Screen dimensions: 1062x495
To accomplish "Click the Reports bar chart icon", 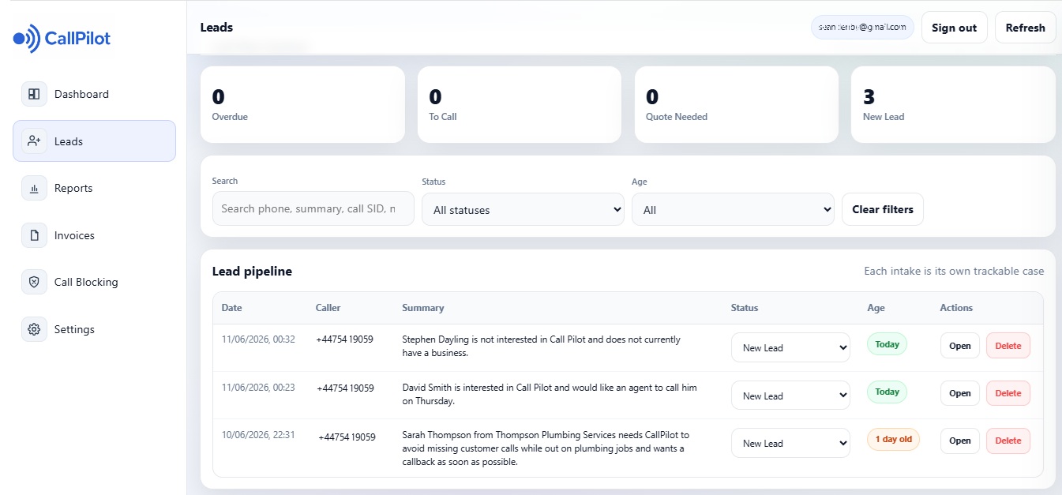I will pyautogui.click(x=34, y=188).
